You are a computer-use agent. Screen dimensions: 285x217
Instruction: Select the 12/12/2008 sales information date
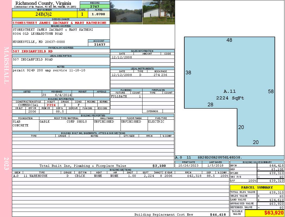point(122,57)
